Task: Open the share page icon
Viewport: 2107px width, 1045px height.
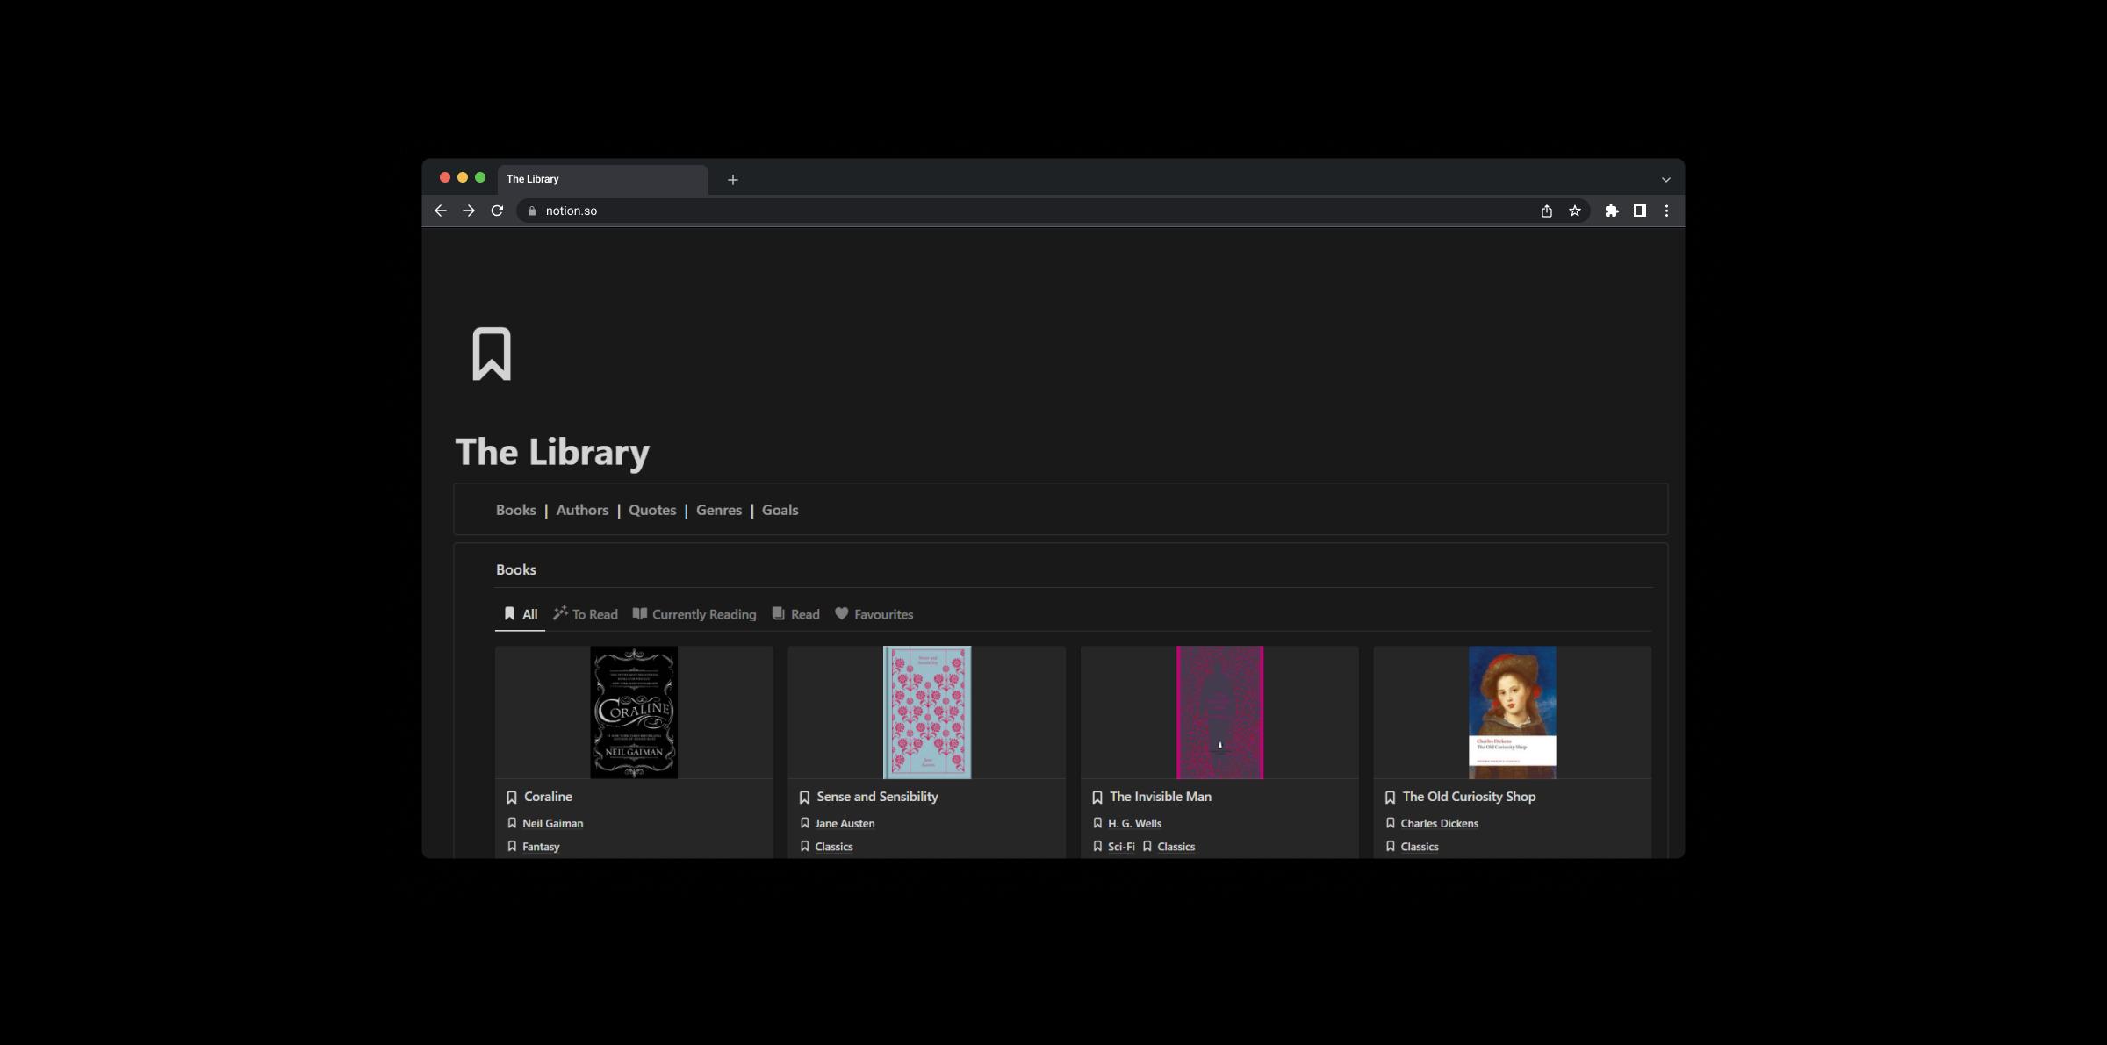Action: tap(1547, 211)
